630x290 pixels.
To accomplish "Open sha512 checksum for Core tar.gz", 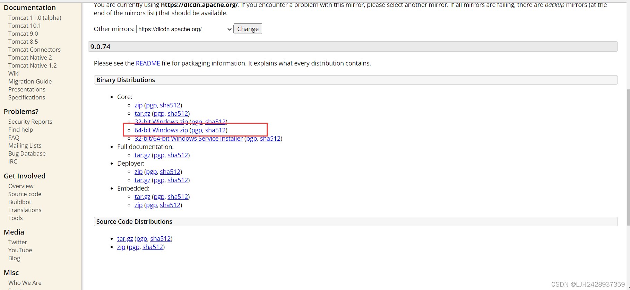I will pos(178,114).
